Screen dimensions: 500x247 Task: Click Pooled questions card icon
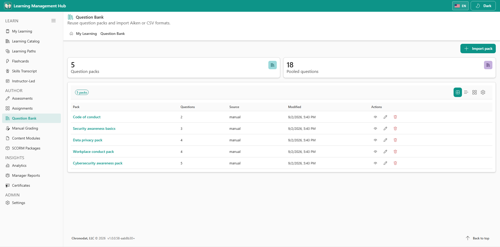click(488, 65)
